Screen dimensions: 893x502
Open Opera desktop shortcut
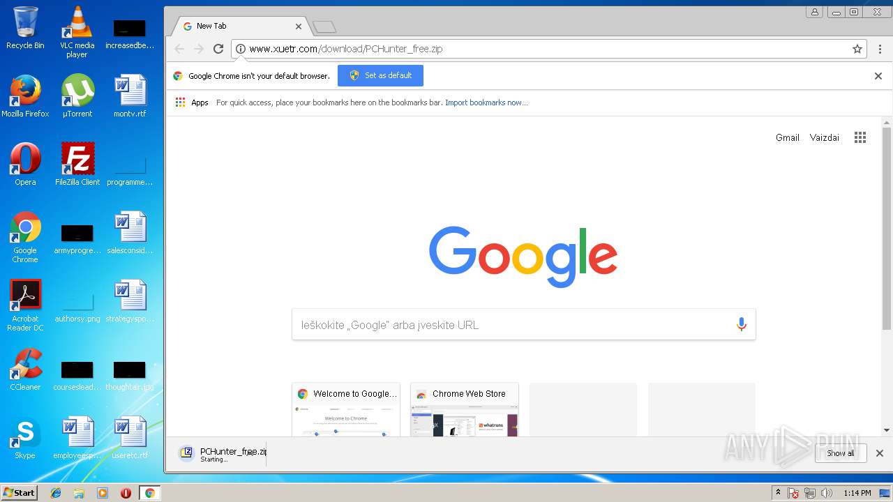(25, 165)
